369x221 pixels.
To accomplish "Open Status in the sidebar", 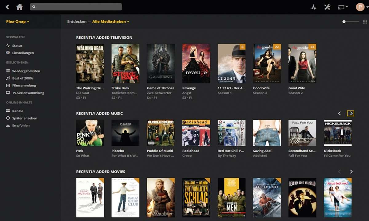I will coord(17,45).
